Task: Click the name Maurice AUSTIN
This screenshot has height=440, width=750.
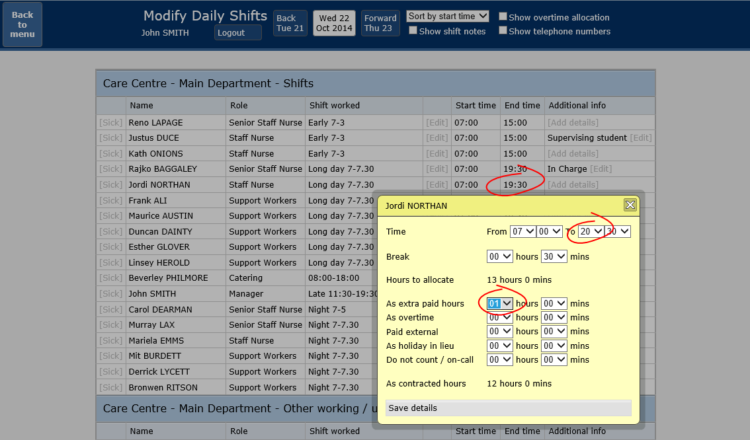Action: pos(161,216)
